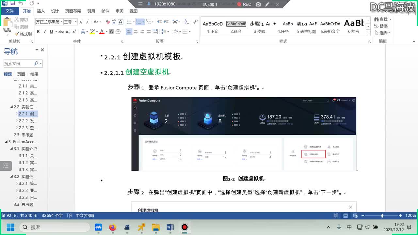The width and height of the screenshot is (418, 235).
Task: Click the decrease indent icon
Action: 159,22
